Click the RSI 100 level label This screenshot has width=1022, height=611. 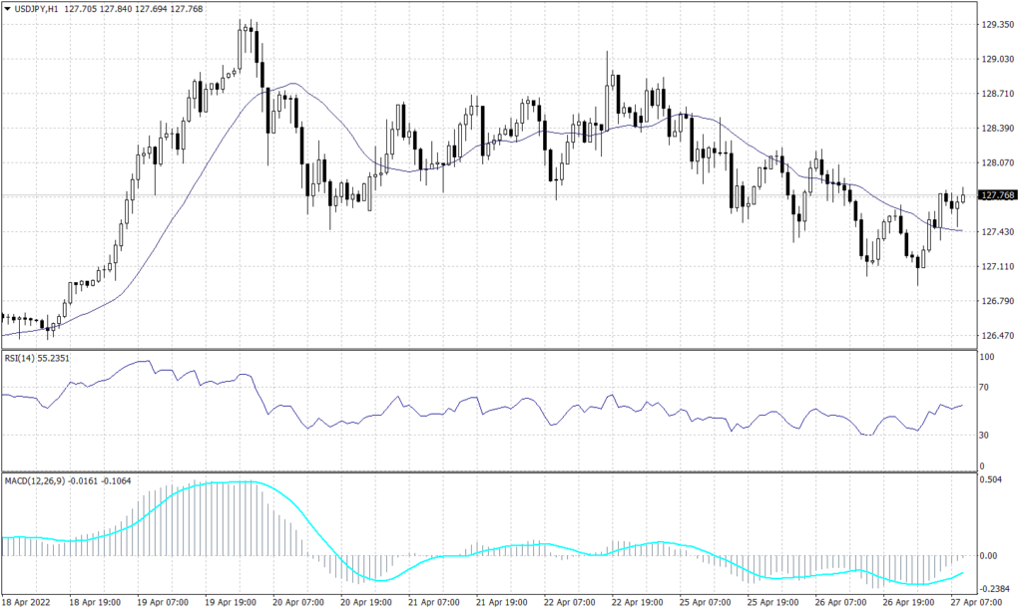[990, 356]
